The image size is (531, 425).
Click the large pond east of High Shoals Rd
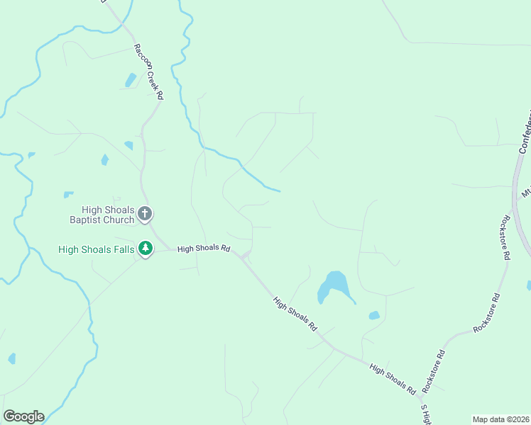pyautogui.click(x=334, y=287)
